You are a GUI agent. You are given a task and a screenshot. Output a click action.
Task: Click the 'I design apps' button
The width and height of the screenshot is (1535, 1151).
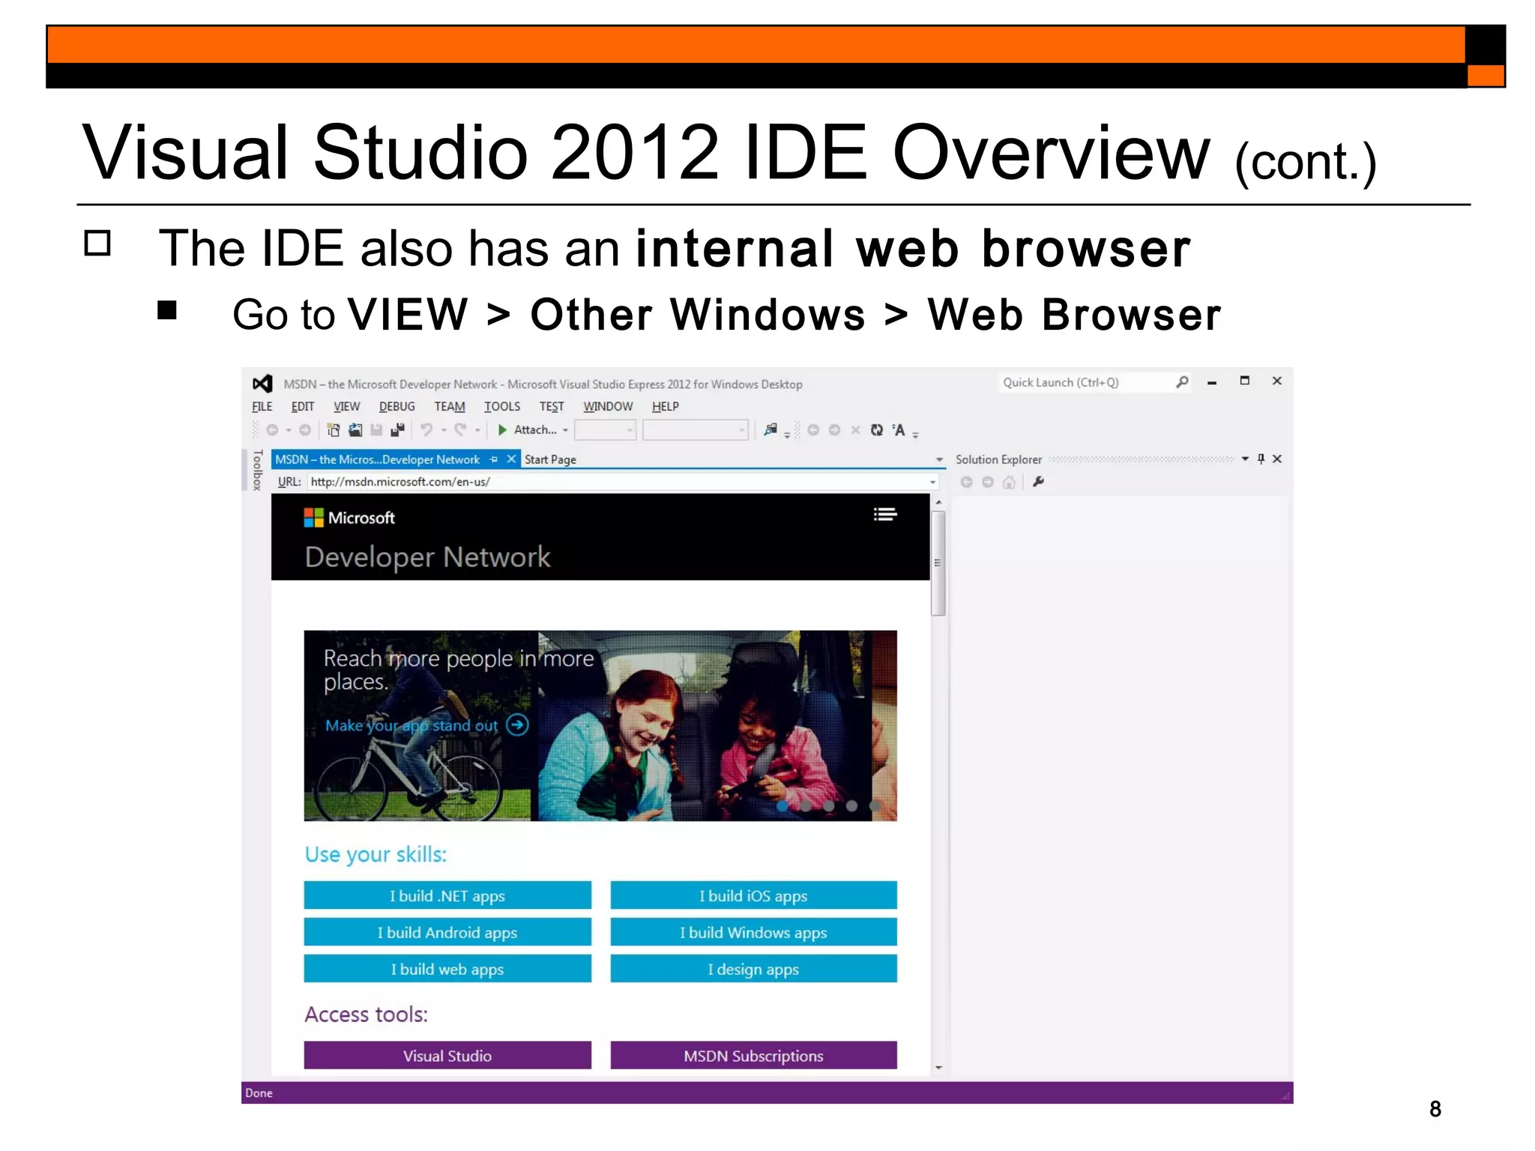pos(753,969)
